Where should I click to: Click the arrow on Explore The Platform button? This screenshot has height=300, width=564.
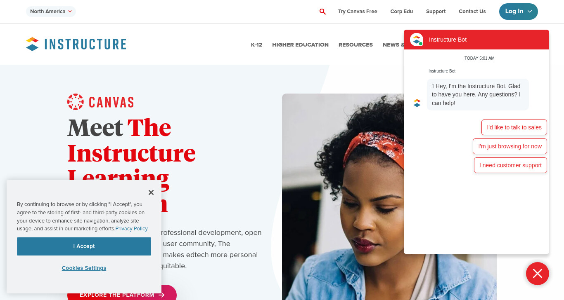161,295
